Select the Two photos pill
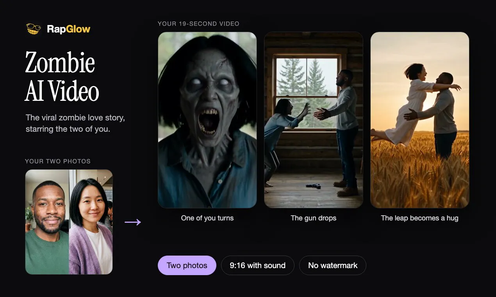Screen dimensions: 496x297 (187, 265)
